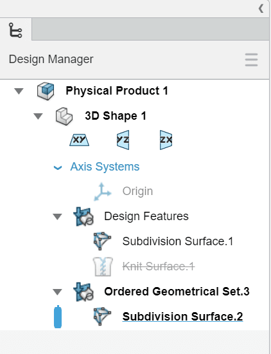Click the Physical Product 1 cube icon
The image size is (271, 354).
click(46, 91)
